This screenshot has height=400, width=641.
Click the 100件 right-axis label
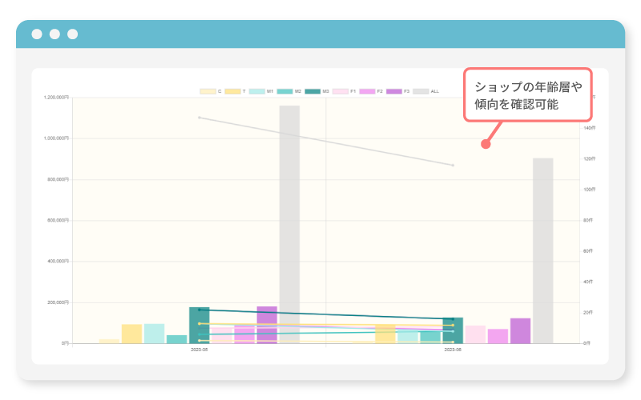coord(590,190)
